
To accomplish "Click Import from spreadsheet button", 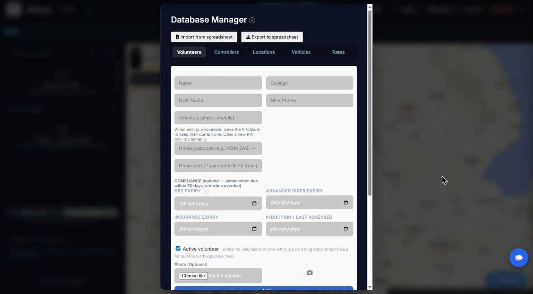I will point(204,37).
